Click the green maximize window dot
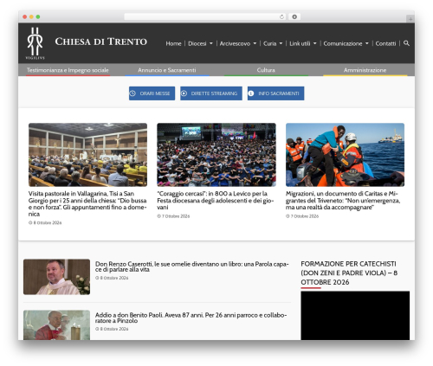Screen dimensions: 433x366 (x=38, y=16)
